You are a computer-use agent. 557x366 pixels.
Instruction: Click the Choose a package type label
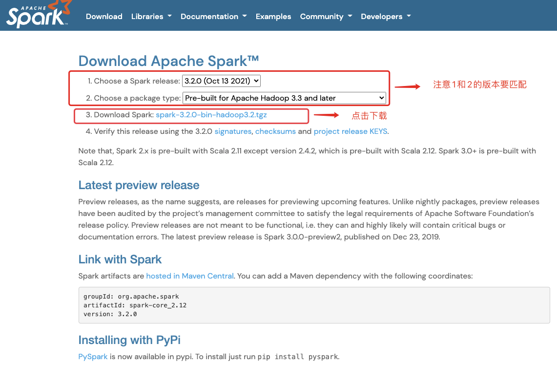coord(137,98)
